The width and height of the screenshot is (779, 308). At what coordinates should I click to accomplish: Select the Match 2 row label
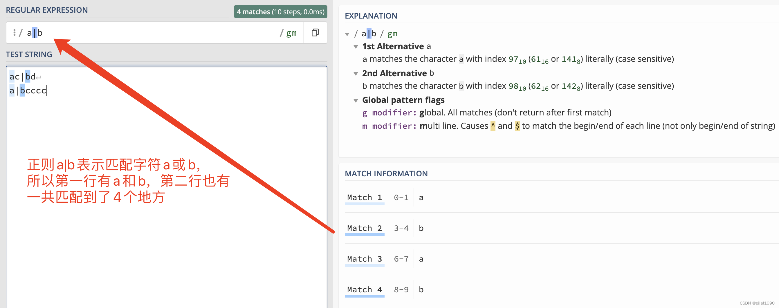[365, 229]
